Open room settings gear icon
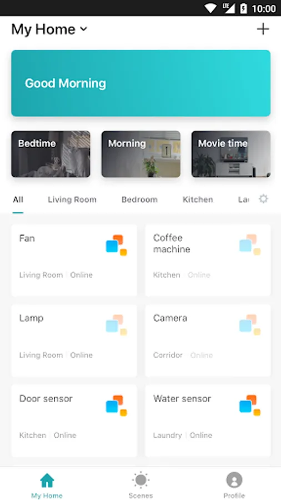Viewport: 281px width, 500px height. [263, 199]
